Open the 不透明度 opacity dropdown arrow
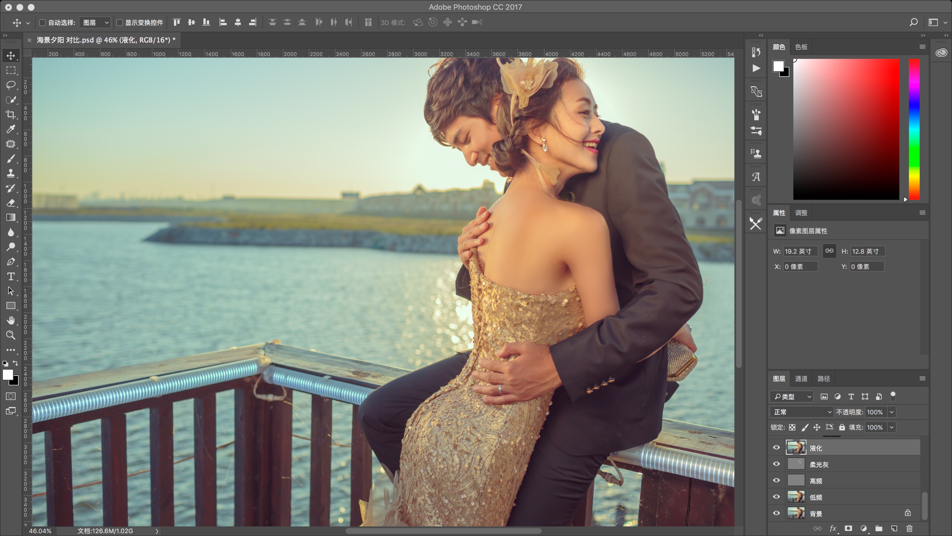Image resolution: width=952 pixels, height=536 pixels. (892, 412)
